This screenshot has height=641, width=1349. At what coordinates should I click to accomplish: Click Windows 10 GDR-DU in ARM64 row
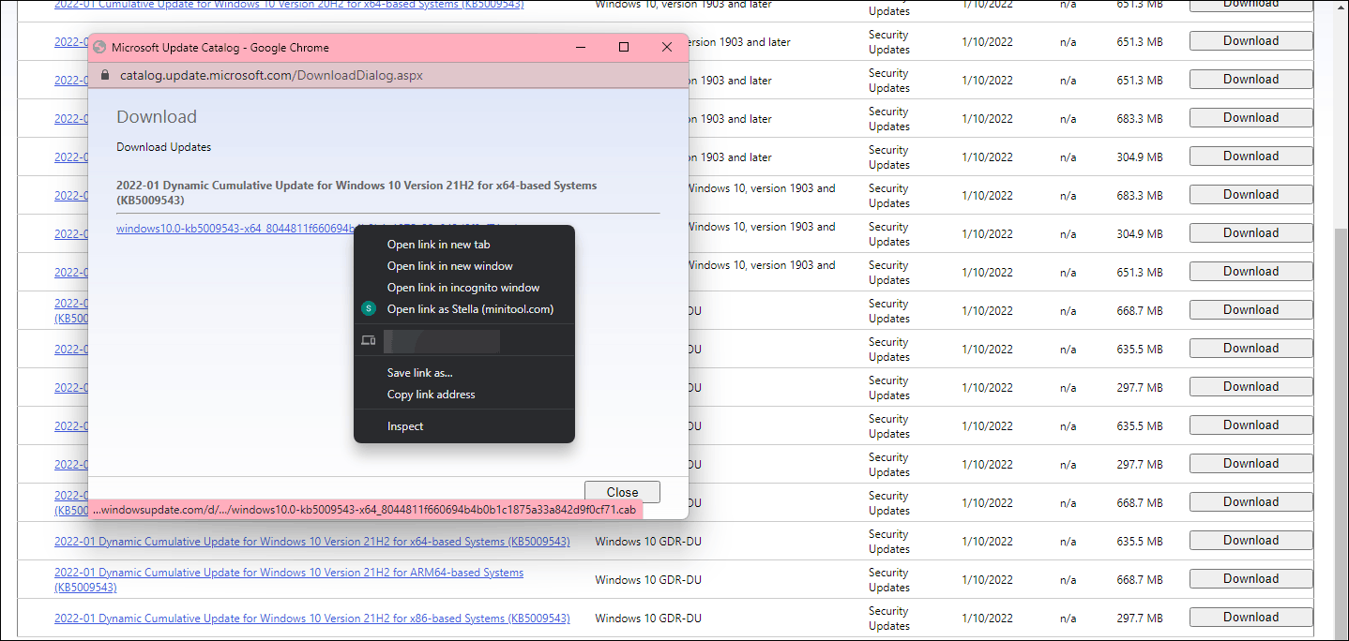pyautogui.click(x=648, y=580)
